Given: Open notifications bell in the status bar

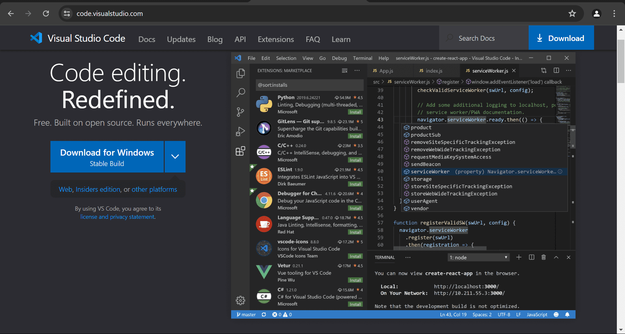Looking at the screenshot, I should click(567, 314).
